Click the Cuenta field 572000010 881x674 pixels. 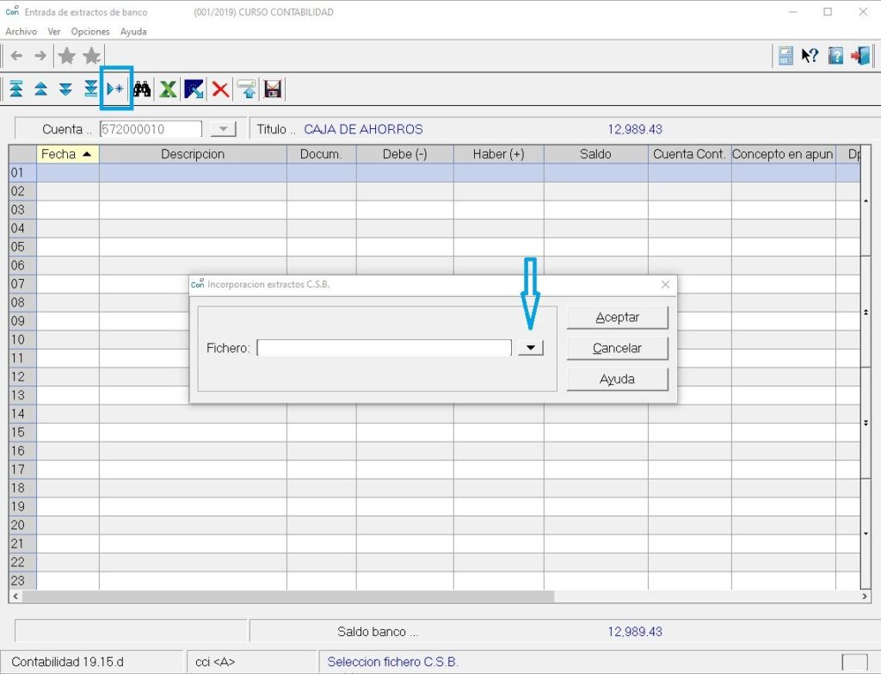click(151, 129)
